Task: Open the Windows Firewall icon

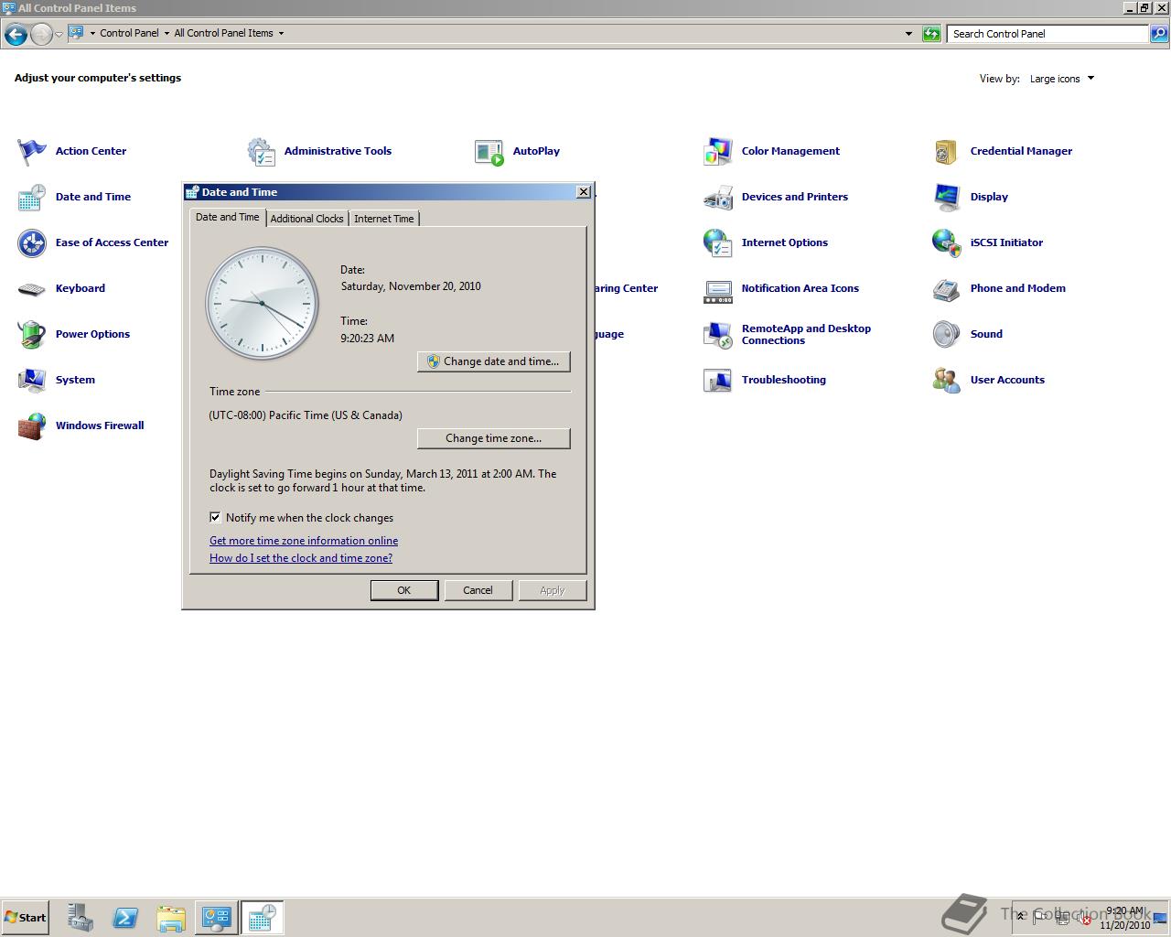Action: tap(32, 425)
